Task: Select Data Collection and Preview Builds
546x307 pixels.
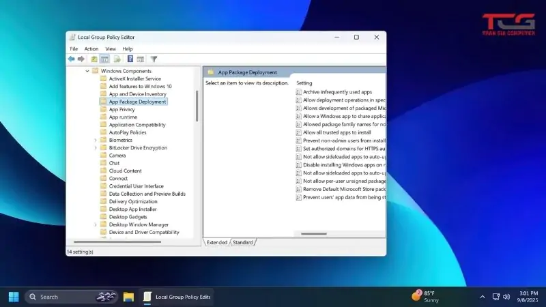Action: [x=147, y=194]
